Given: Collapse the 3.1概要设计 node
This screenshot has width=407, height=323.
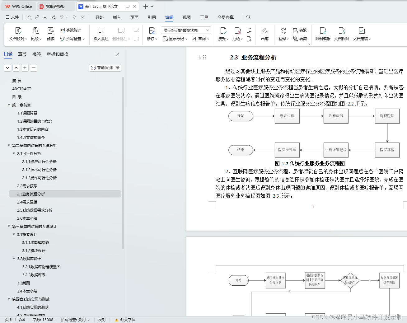Looking at the screenshot, I should click(x=14, y=234).
